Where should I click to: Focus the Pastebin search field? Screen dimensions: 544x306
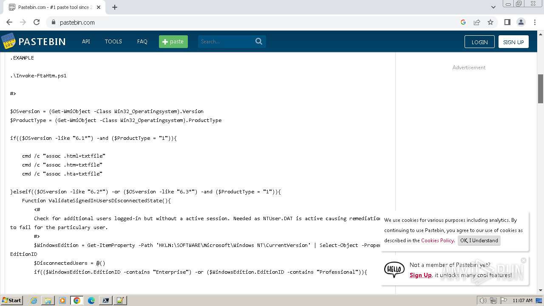click(227, 41)
